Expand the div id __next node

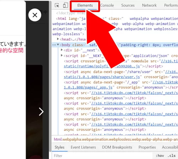(62, 50)
